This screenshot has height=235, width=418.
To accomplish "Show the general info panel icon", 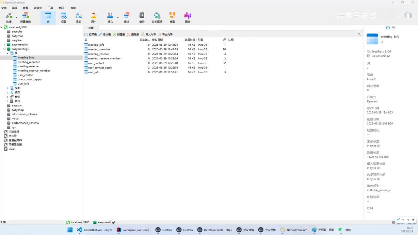I will point(388,28).
